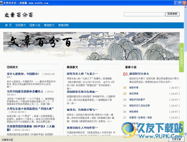Viewport: 187px width, 142px height.
Task: Open essay 杨争光:石林的才情与…
Action: tap(82, 110)
